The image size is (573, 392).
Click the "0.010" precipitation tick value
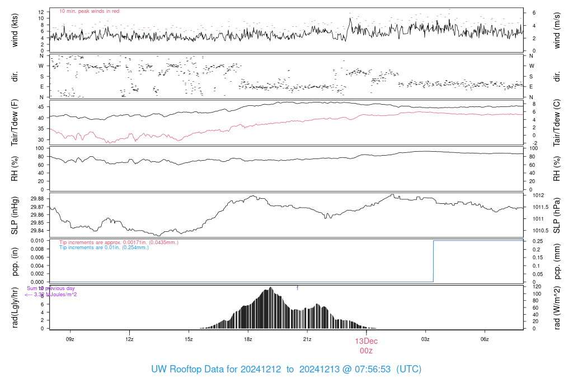point(37,241)
